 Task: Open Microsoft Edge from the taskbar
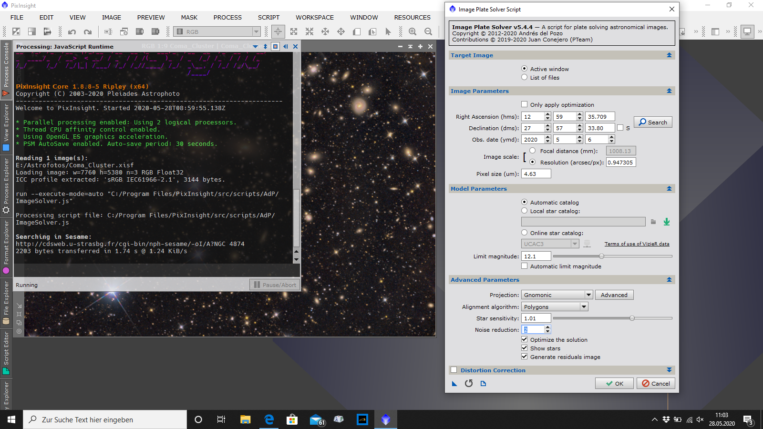click(269, 419)
